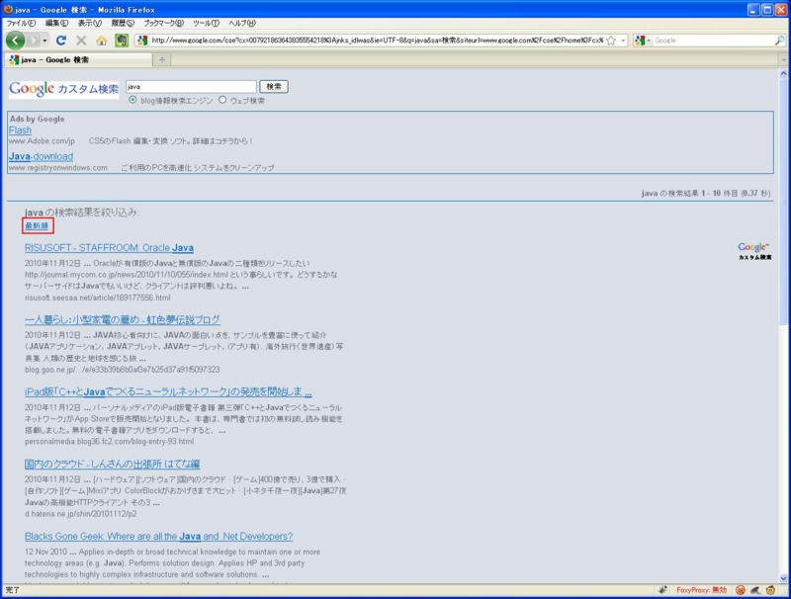Open the 表示(V) menu
791x599 pixels.
click(x=90, y=23)
